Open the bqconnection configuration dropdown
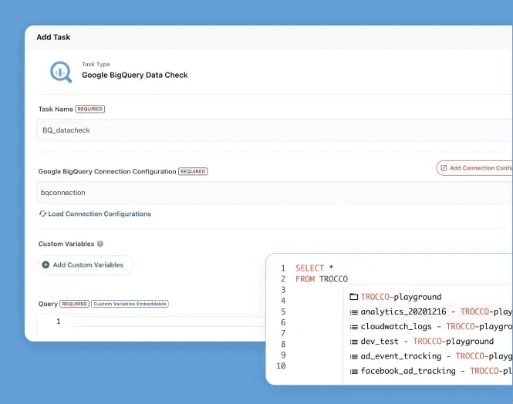 coord(275,193)
